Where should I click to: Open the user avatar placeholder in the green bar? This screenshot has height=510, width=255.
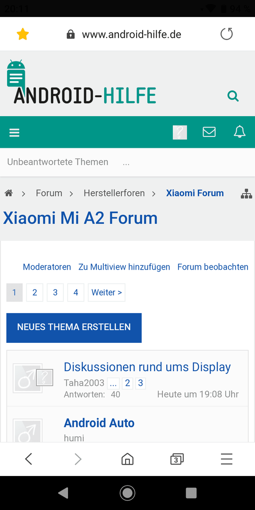pyautogui.click(x=180, y=132)
